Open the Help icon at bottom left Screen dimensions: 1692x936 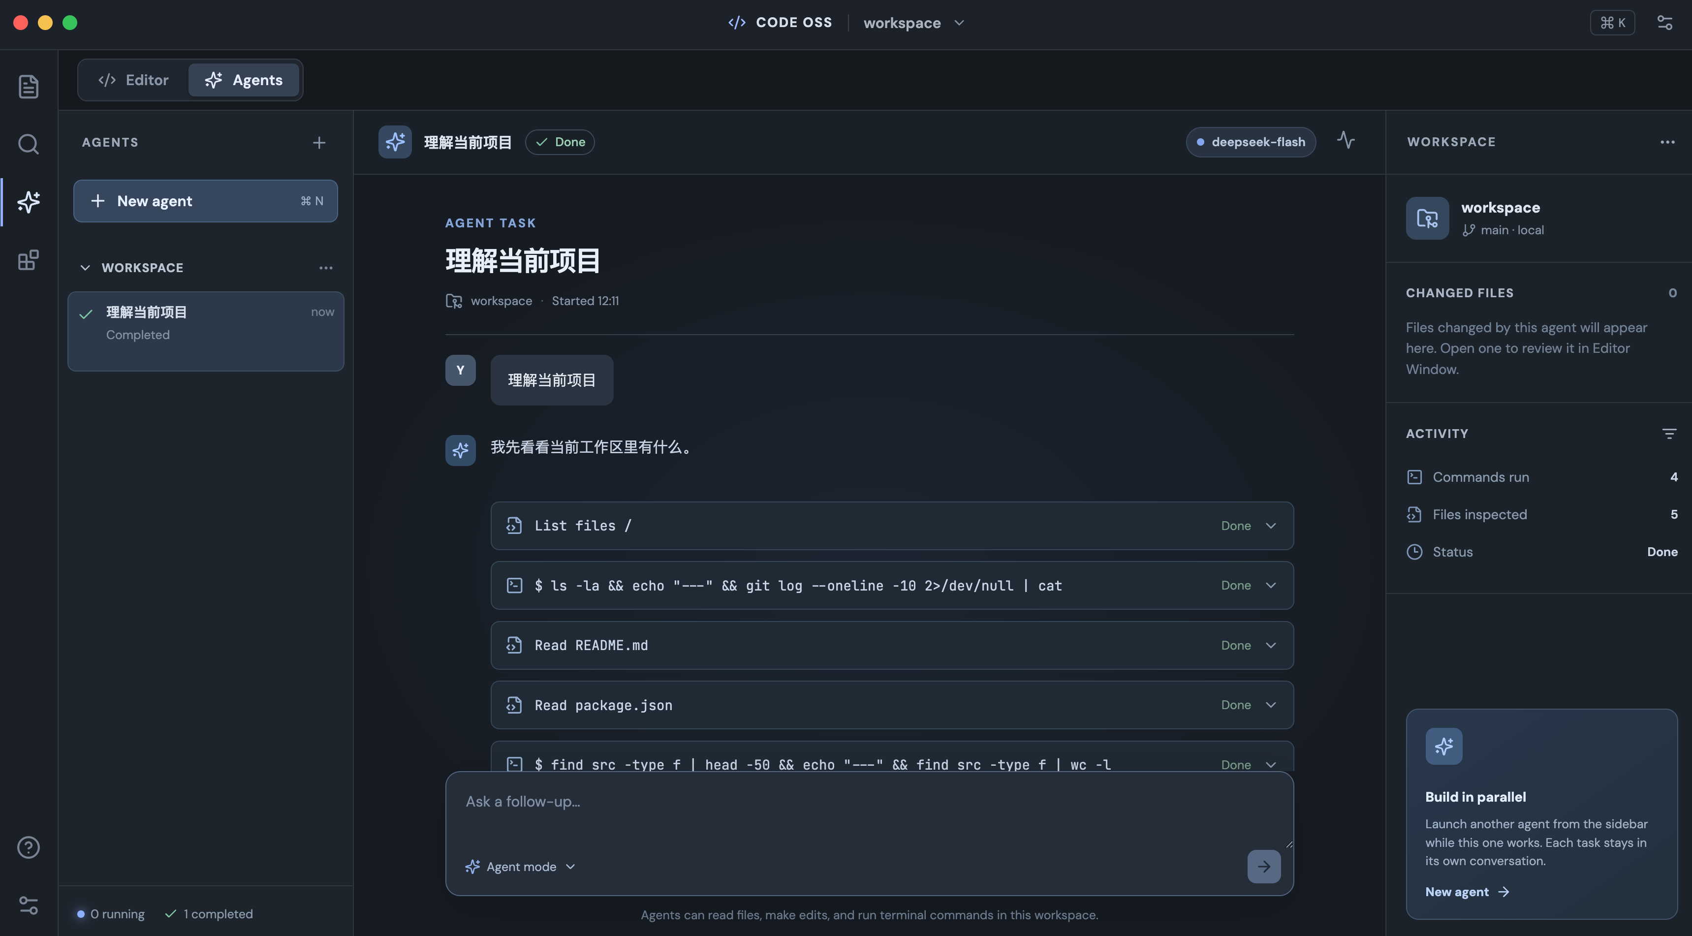tap(28, 846)
